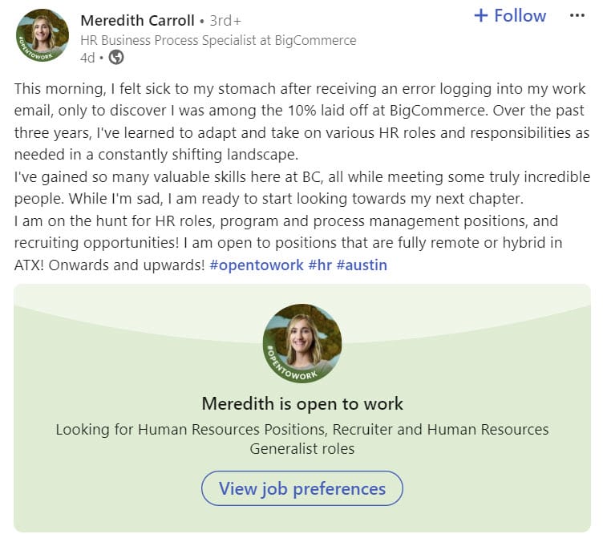Click the plus icon beside Follow
The width and height of the screenshot is (603, 534).
click(481, 16)
